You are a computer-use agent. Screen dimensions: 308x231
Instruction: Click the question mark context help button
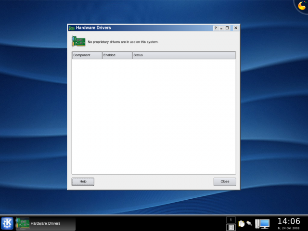click(x=216, y=28)
